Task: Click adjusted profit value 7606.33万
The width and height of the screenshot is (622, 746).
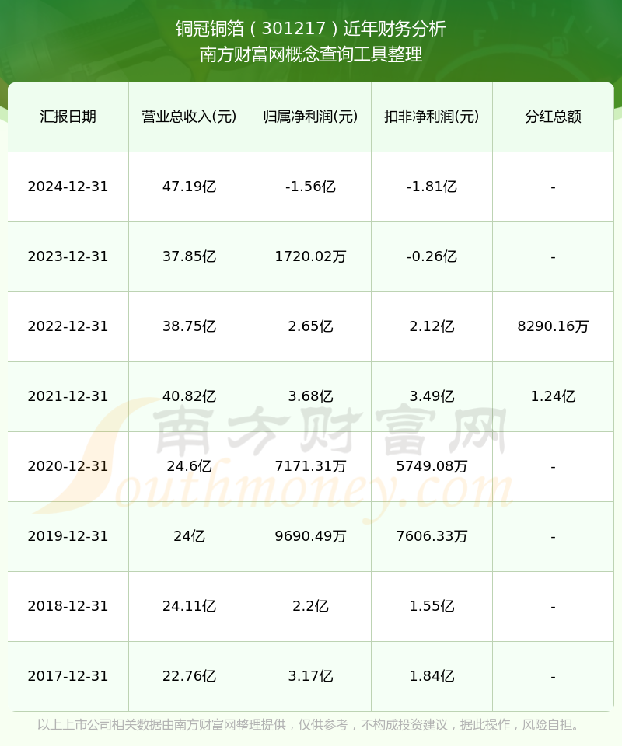Action: click(x=432, y=536)
